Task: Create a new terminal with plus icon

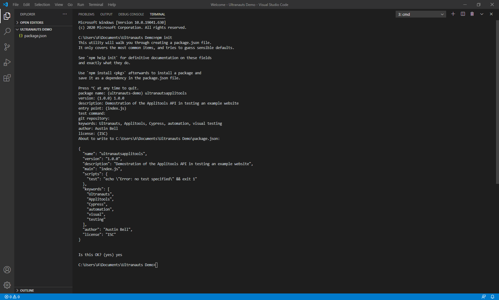Action: click(453, 14)
